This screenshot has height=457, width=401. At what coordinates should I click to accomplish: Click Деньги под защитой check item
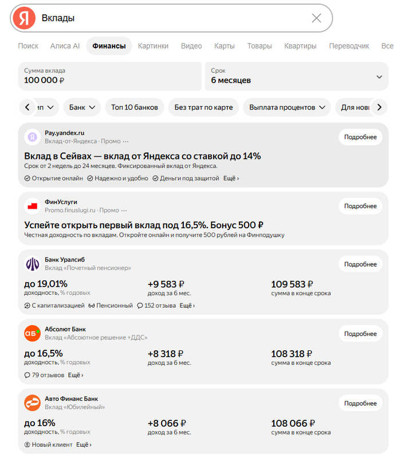coord(186,178)
